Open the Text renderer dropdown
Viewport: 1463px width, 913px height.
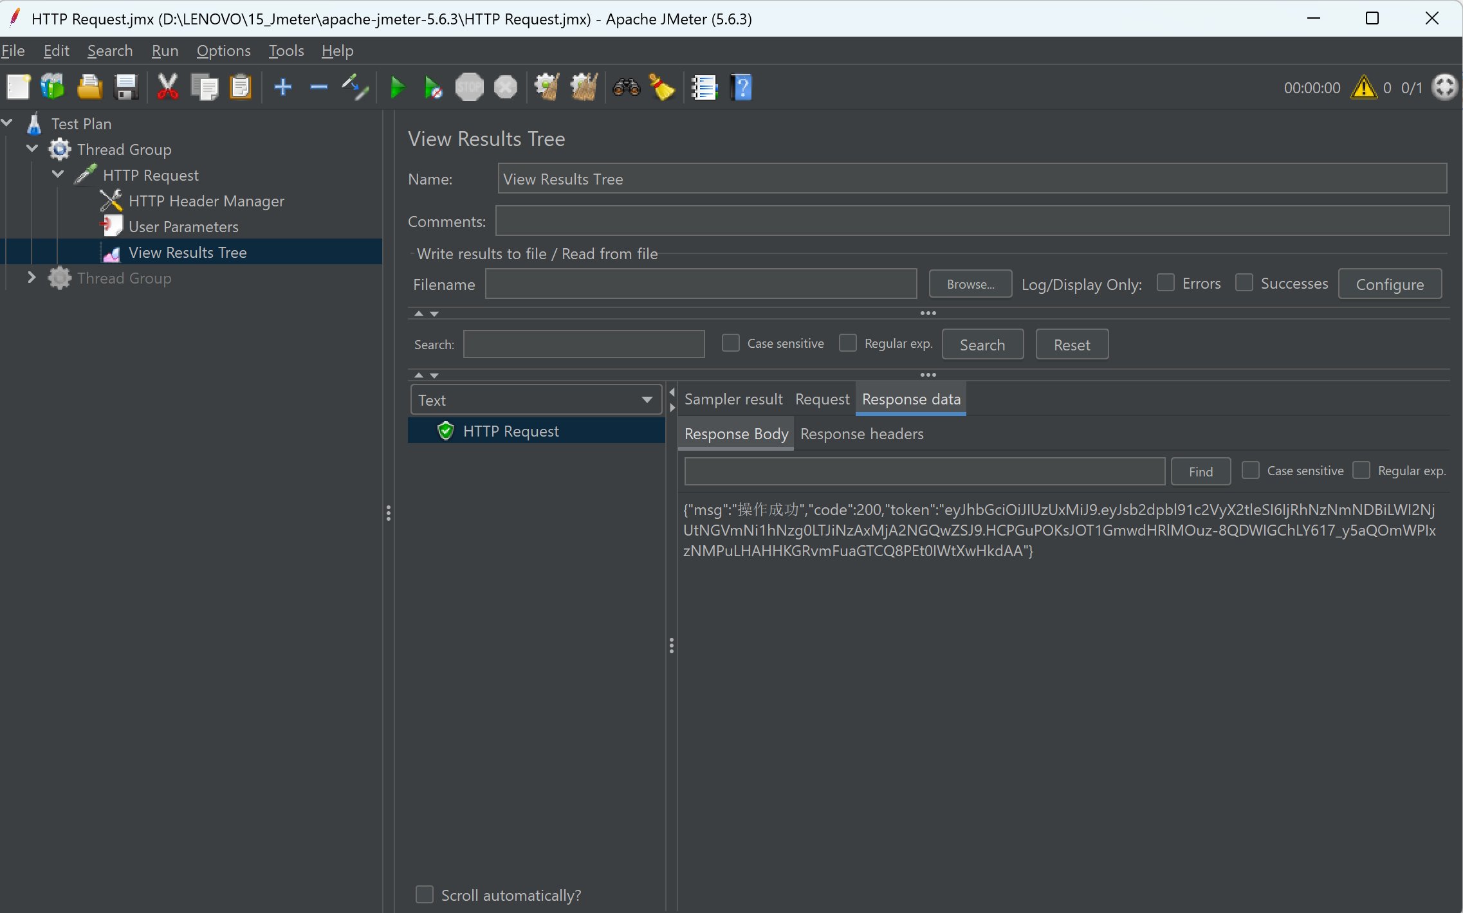coord(535,399)
